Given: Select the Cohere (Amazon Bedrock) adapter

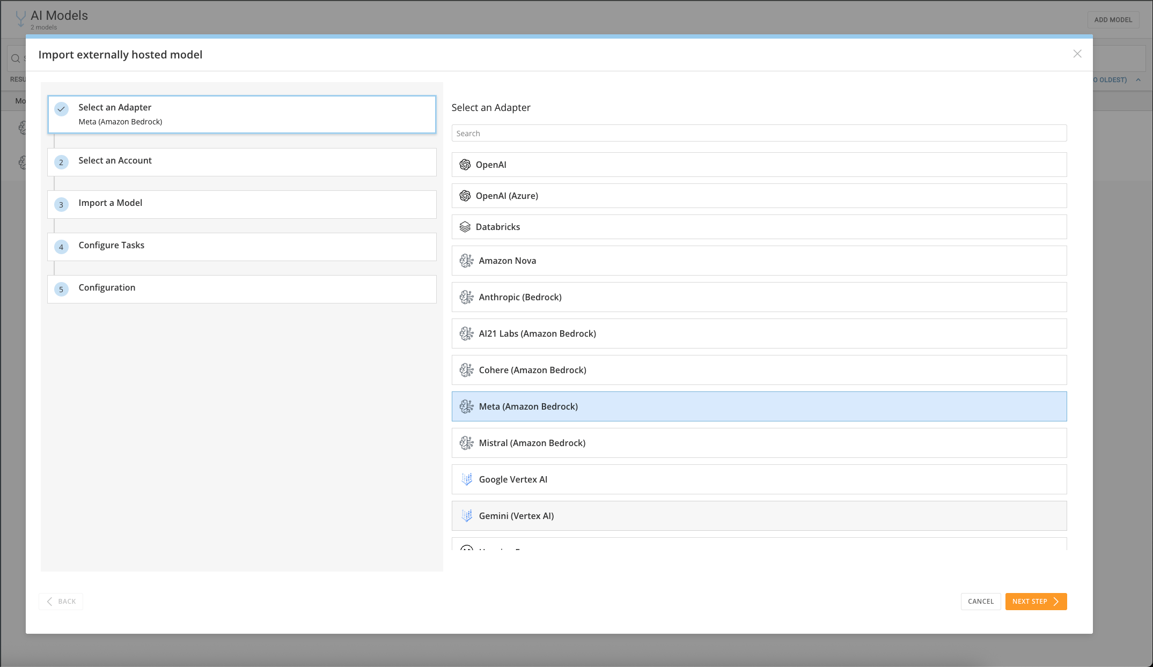Looking at the screenshot, I should coord(759,370).
